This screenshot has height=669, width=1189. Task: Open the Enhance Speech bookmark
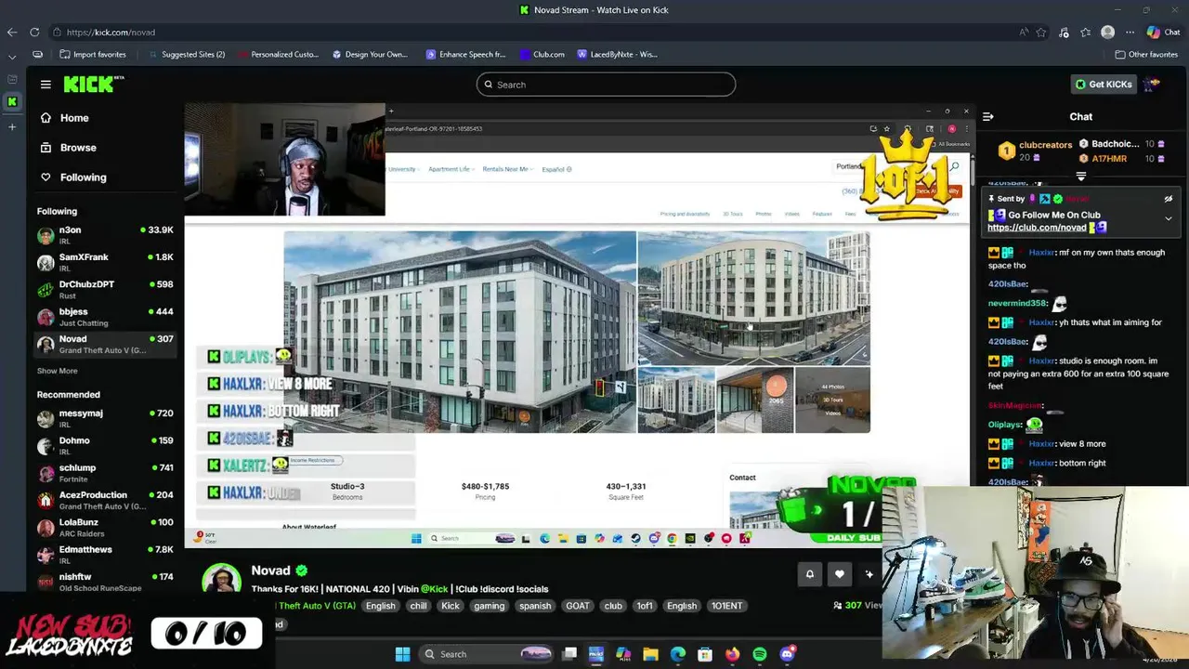465,55
